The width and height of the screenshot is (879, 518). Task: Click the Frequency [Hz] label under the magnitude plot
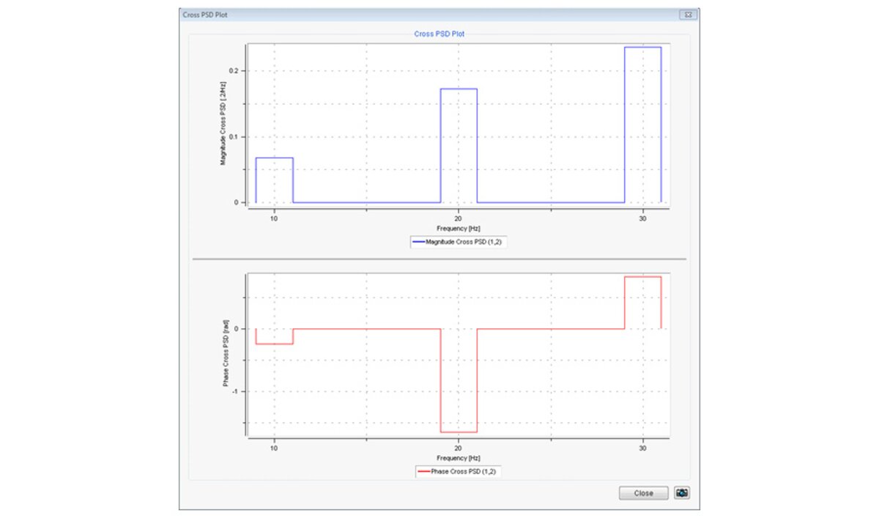[457, 228]
